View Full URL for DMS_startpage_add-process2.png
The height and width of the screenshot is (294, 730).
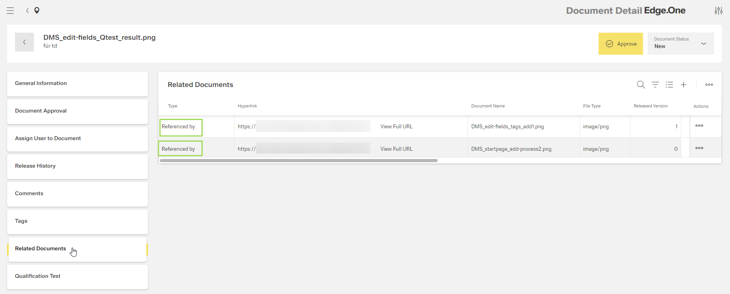click(396, 149)
